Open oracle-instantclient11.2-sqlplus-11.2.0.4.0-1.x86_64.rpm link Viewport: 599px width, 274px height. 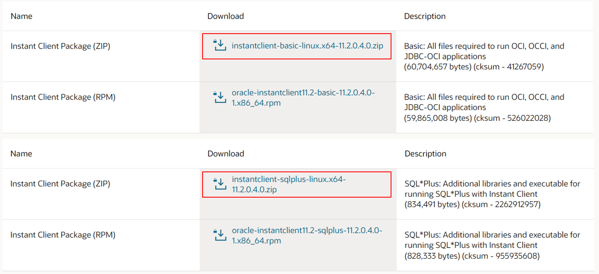[307, 235]
